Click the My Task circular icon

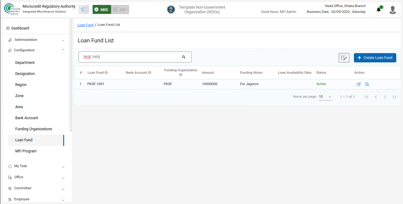[x=10, y=166]
